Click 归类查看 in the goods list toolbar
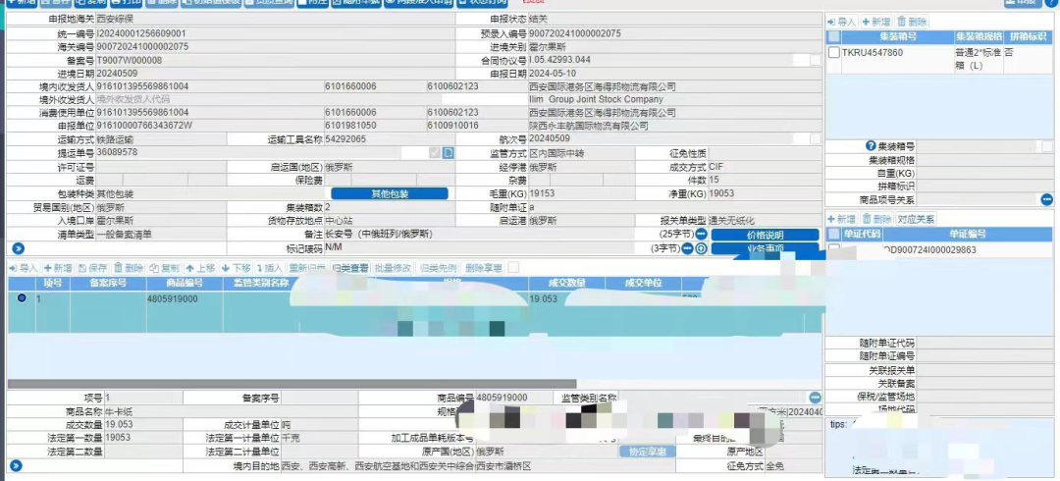Viewport: 1060px width, 481px height. point(350,268)
